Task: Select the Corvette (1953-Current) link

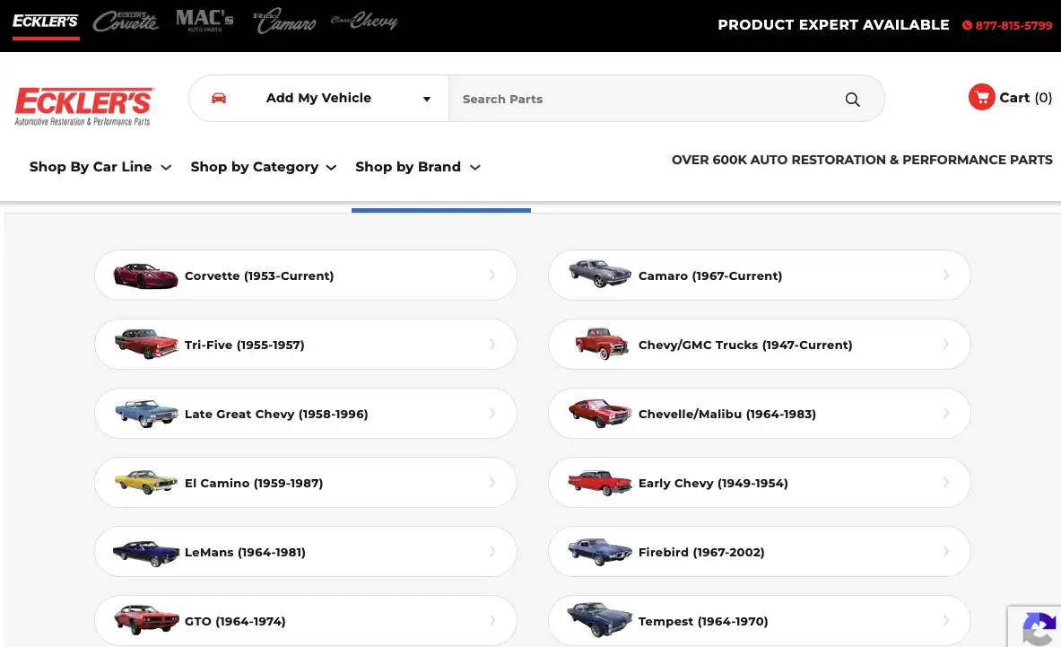Action: pyautogui.click(x=259, y=276)
